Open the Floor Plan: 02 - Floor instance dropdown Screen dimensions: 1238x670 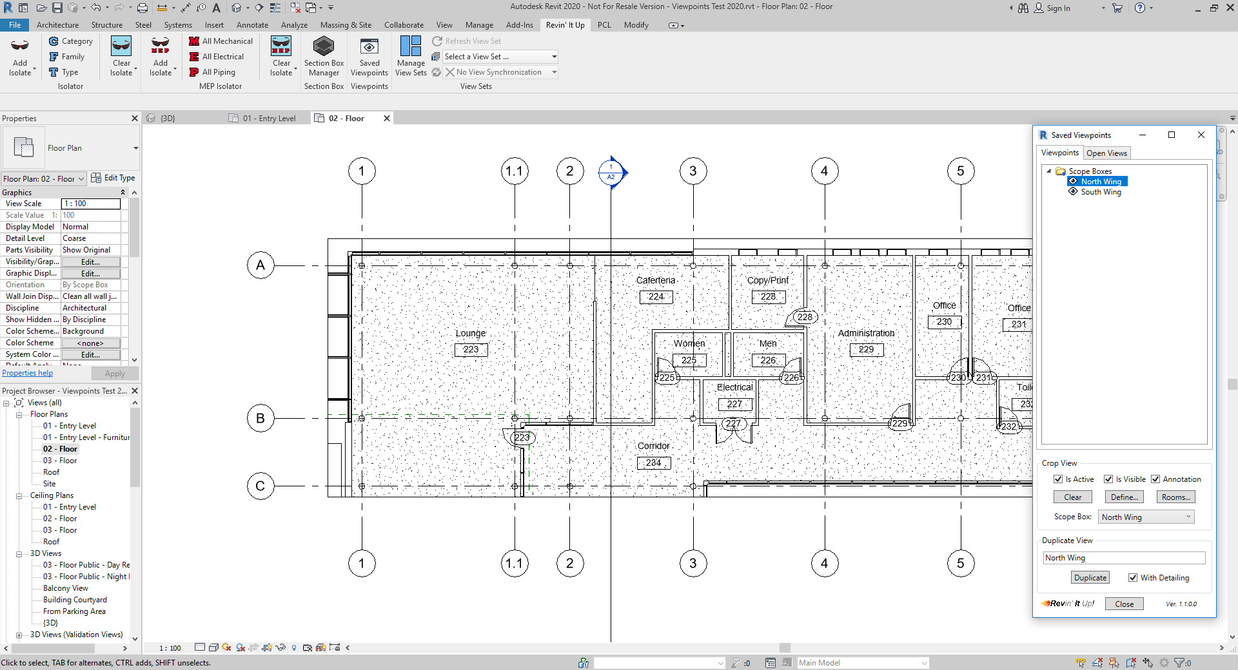[44, 178]
